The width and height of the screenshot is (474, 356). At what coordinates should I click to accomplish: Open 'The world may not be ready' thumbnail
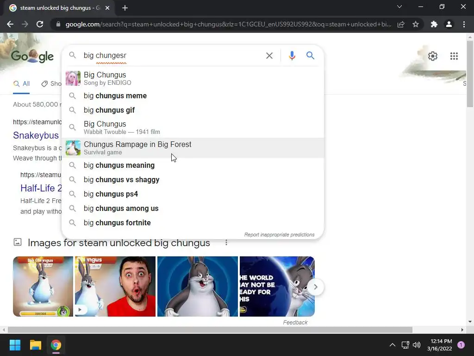point(277,286)
